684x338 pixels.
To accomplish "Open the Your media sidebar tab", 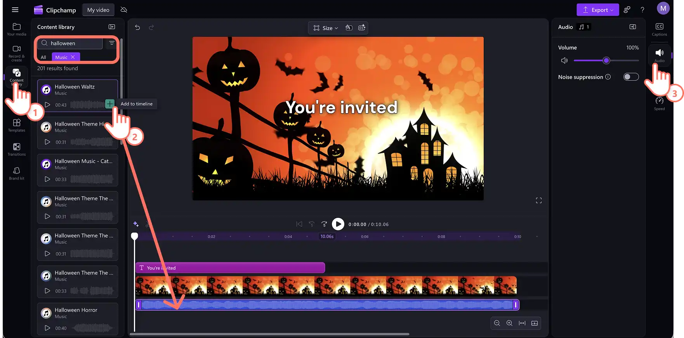I will tap(17, 29).
